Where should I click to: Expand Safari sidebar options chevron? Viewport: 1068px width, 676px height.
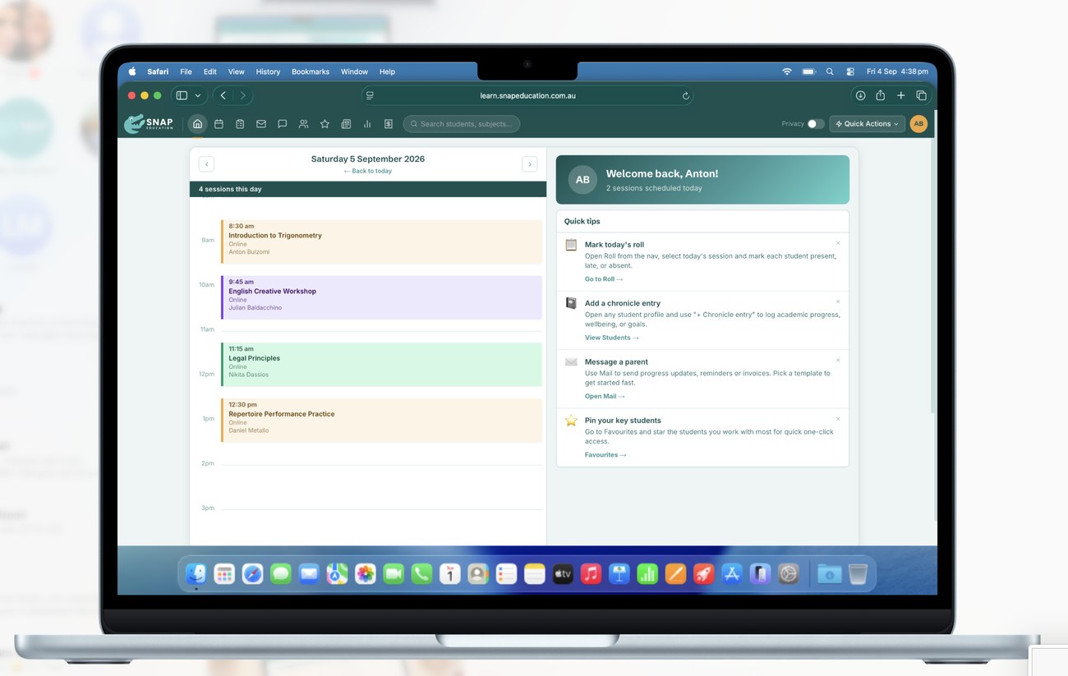coord(198,96)
